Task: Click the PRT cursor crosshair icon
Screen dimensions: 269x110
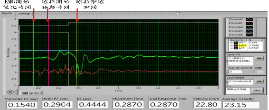Action: coord(235,43)
